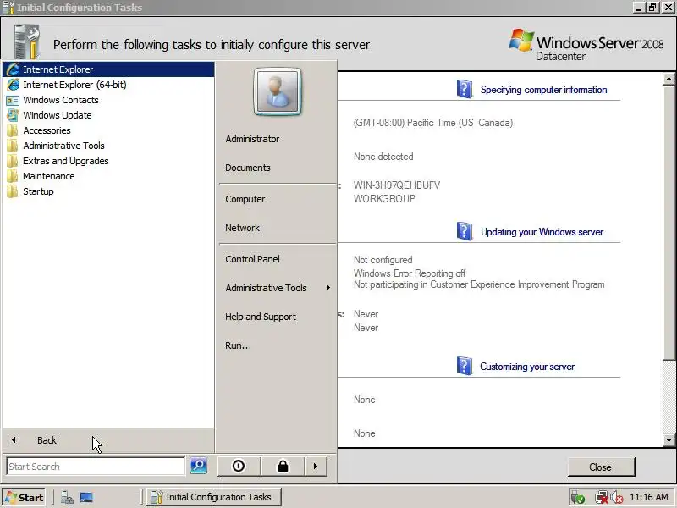Image resolution: width=677 pixels, height=508 pixels.
Task: Focus the Start Search field
Action: [x=96, y=467]
